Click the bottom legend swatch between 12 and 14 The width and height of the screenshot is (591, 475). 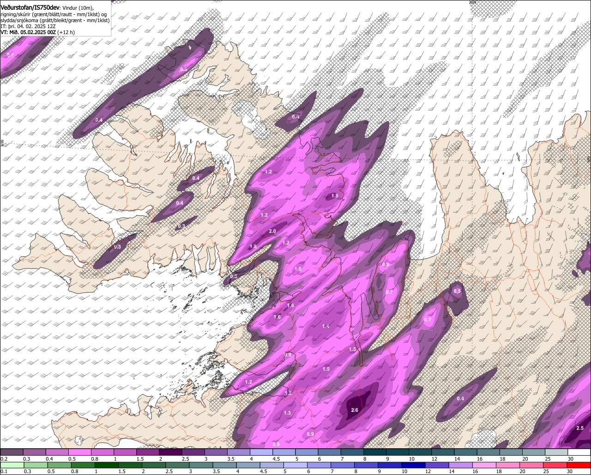coord(437,465)
